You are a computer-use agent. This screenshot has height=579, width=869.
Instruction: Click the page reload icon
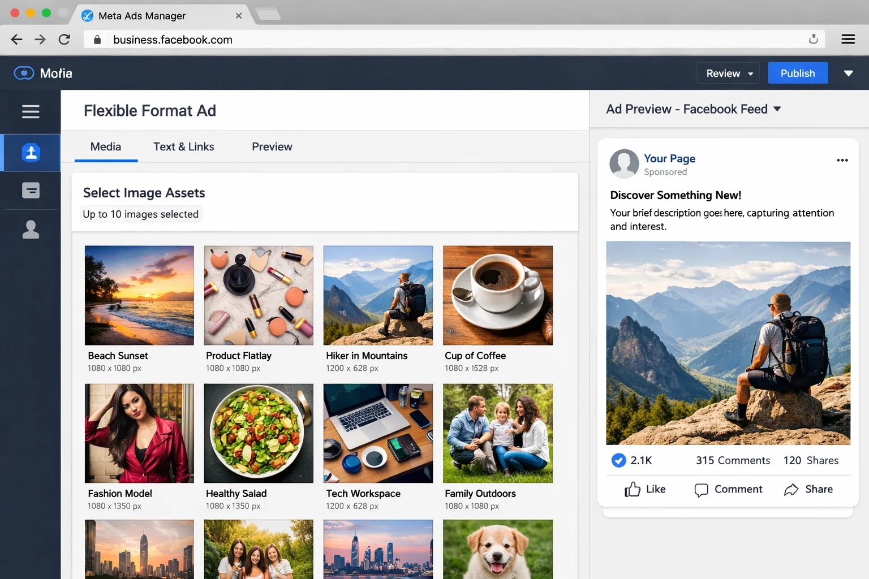(x=64, y=39)
